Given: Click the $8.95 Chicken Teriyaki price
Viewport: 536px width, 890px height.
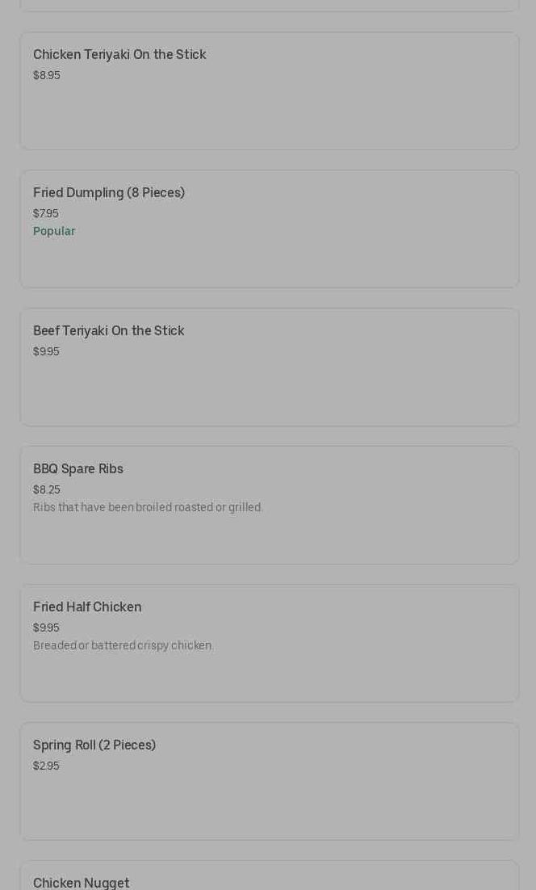Looking at the screenshot, I should click(47, 75).
